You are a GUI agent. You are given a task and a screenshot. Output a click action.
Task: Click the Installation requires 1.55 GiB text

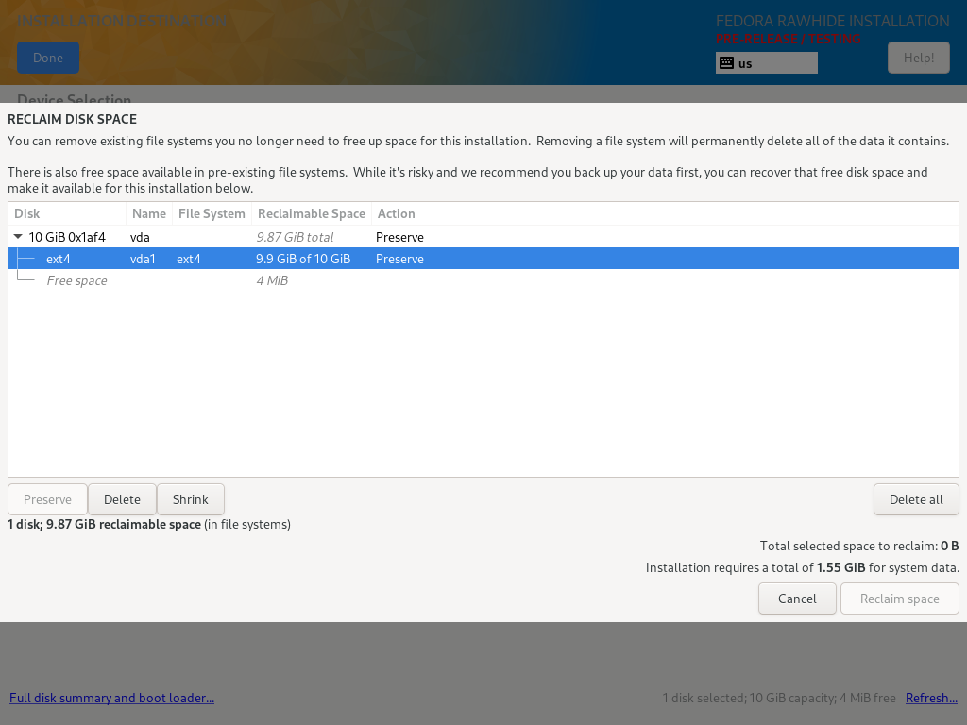[803, 567]
